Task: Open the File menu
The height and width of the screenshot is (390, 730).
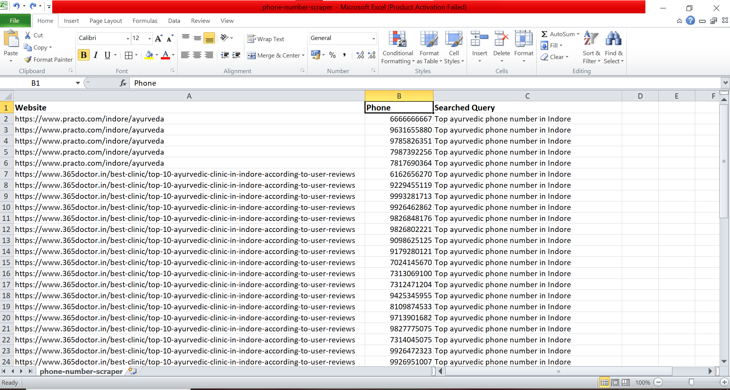Action: tap(15, 21)
